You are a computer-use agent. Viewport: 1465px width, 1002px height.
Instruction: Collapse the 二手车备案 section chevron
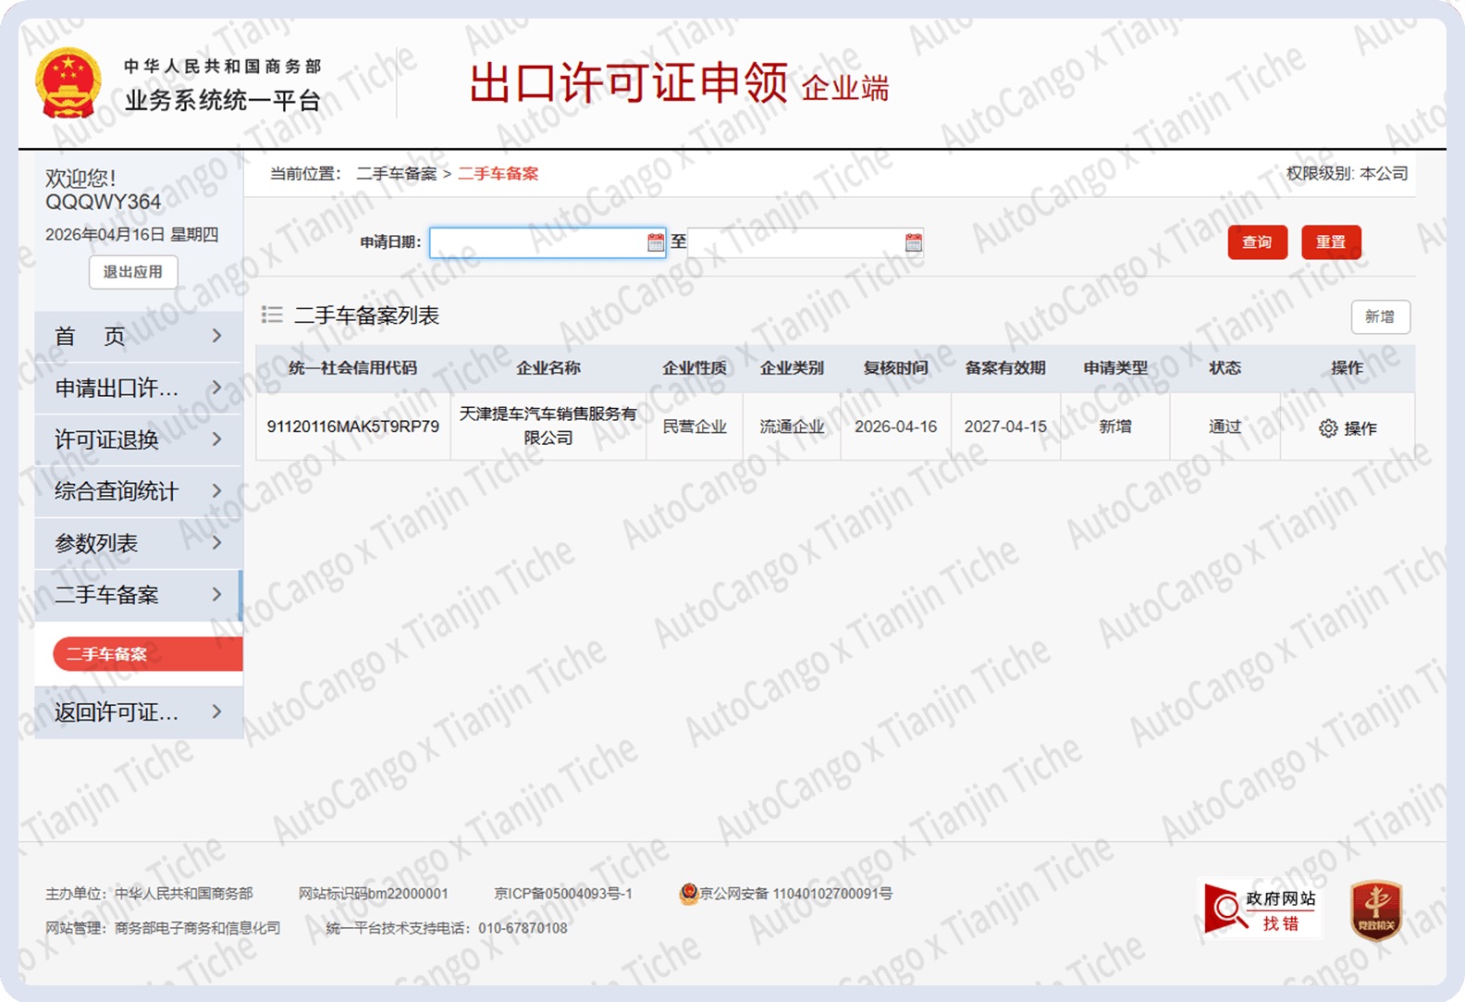217,595
